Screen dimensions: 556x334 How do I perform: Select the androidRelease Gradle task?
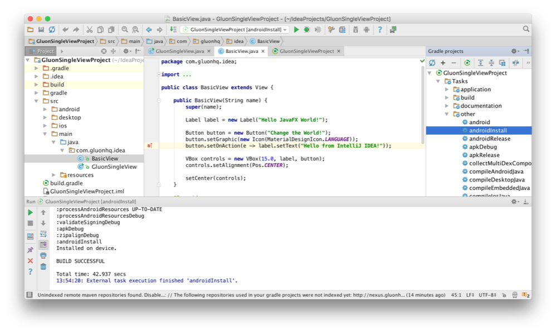[x=489, y=139]
